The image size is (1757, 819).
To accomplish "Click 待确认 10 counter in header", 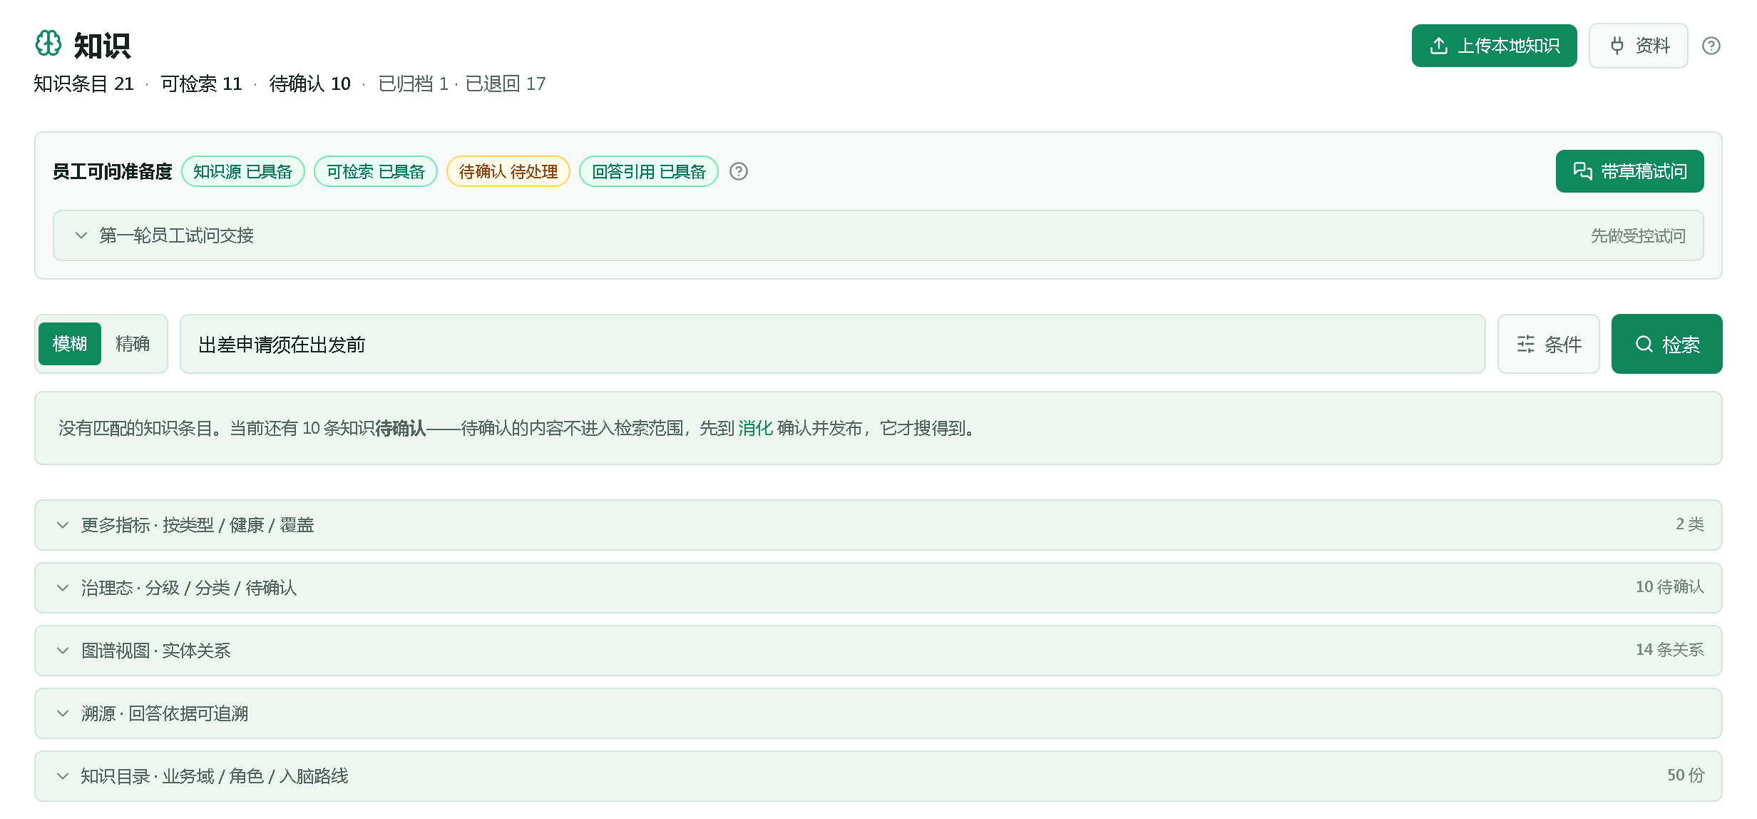I will click(x=310, y=83).
